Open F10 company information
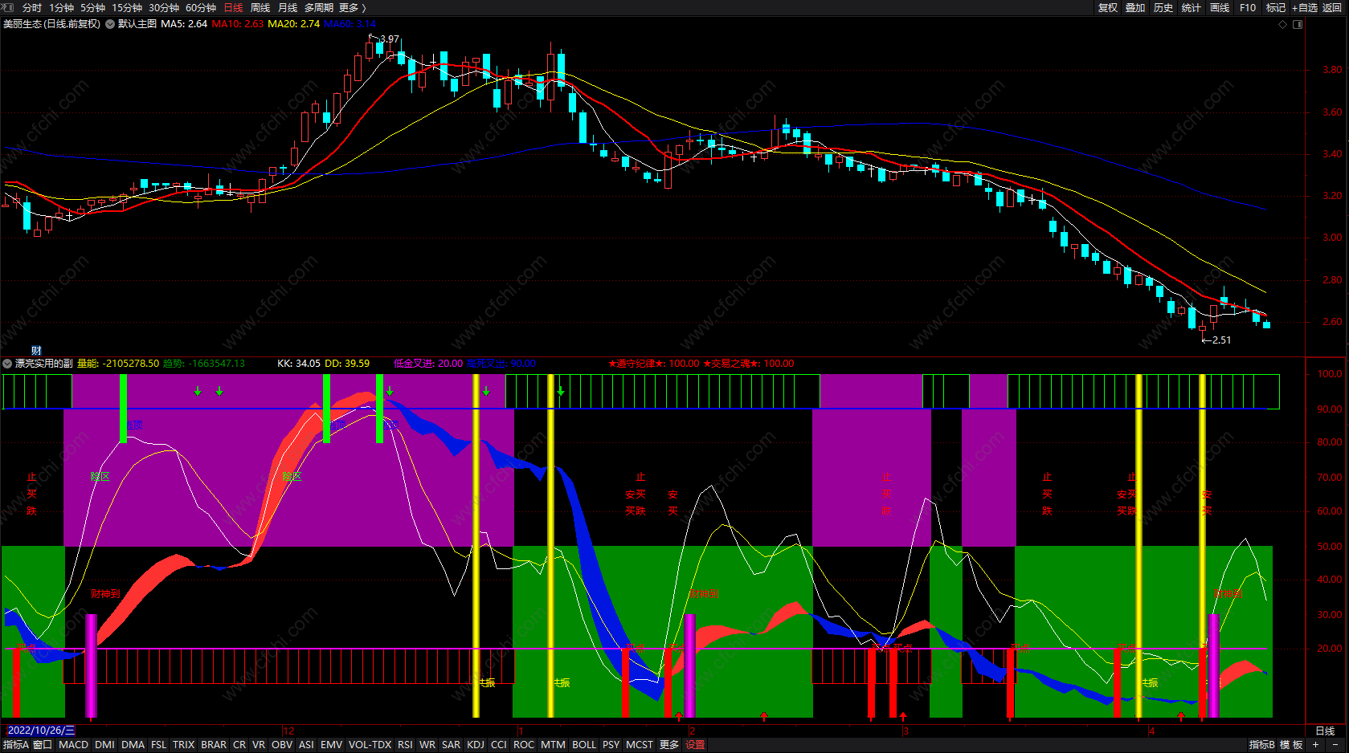The image size is (1349, 753). tap(1248, 7)
